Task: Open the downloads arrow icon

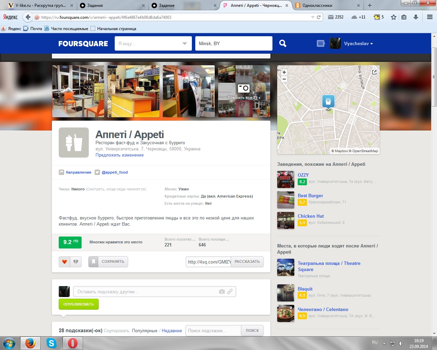Action: pyautogui.click(x=416, y=17)
